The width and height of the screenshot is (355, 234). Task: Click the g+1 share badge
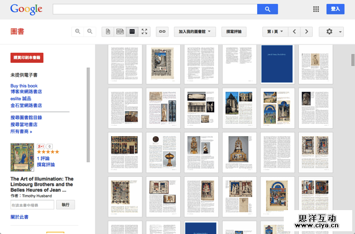[x=41, y=146]
